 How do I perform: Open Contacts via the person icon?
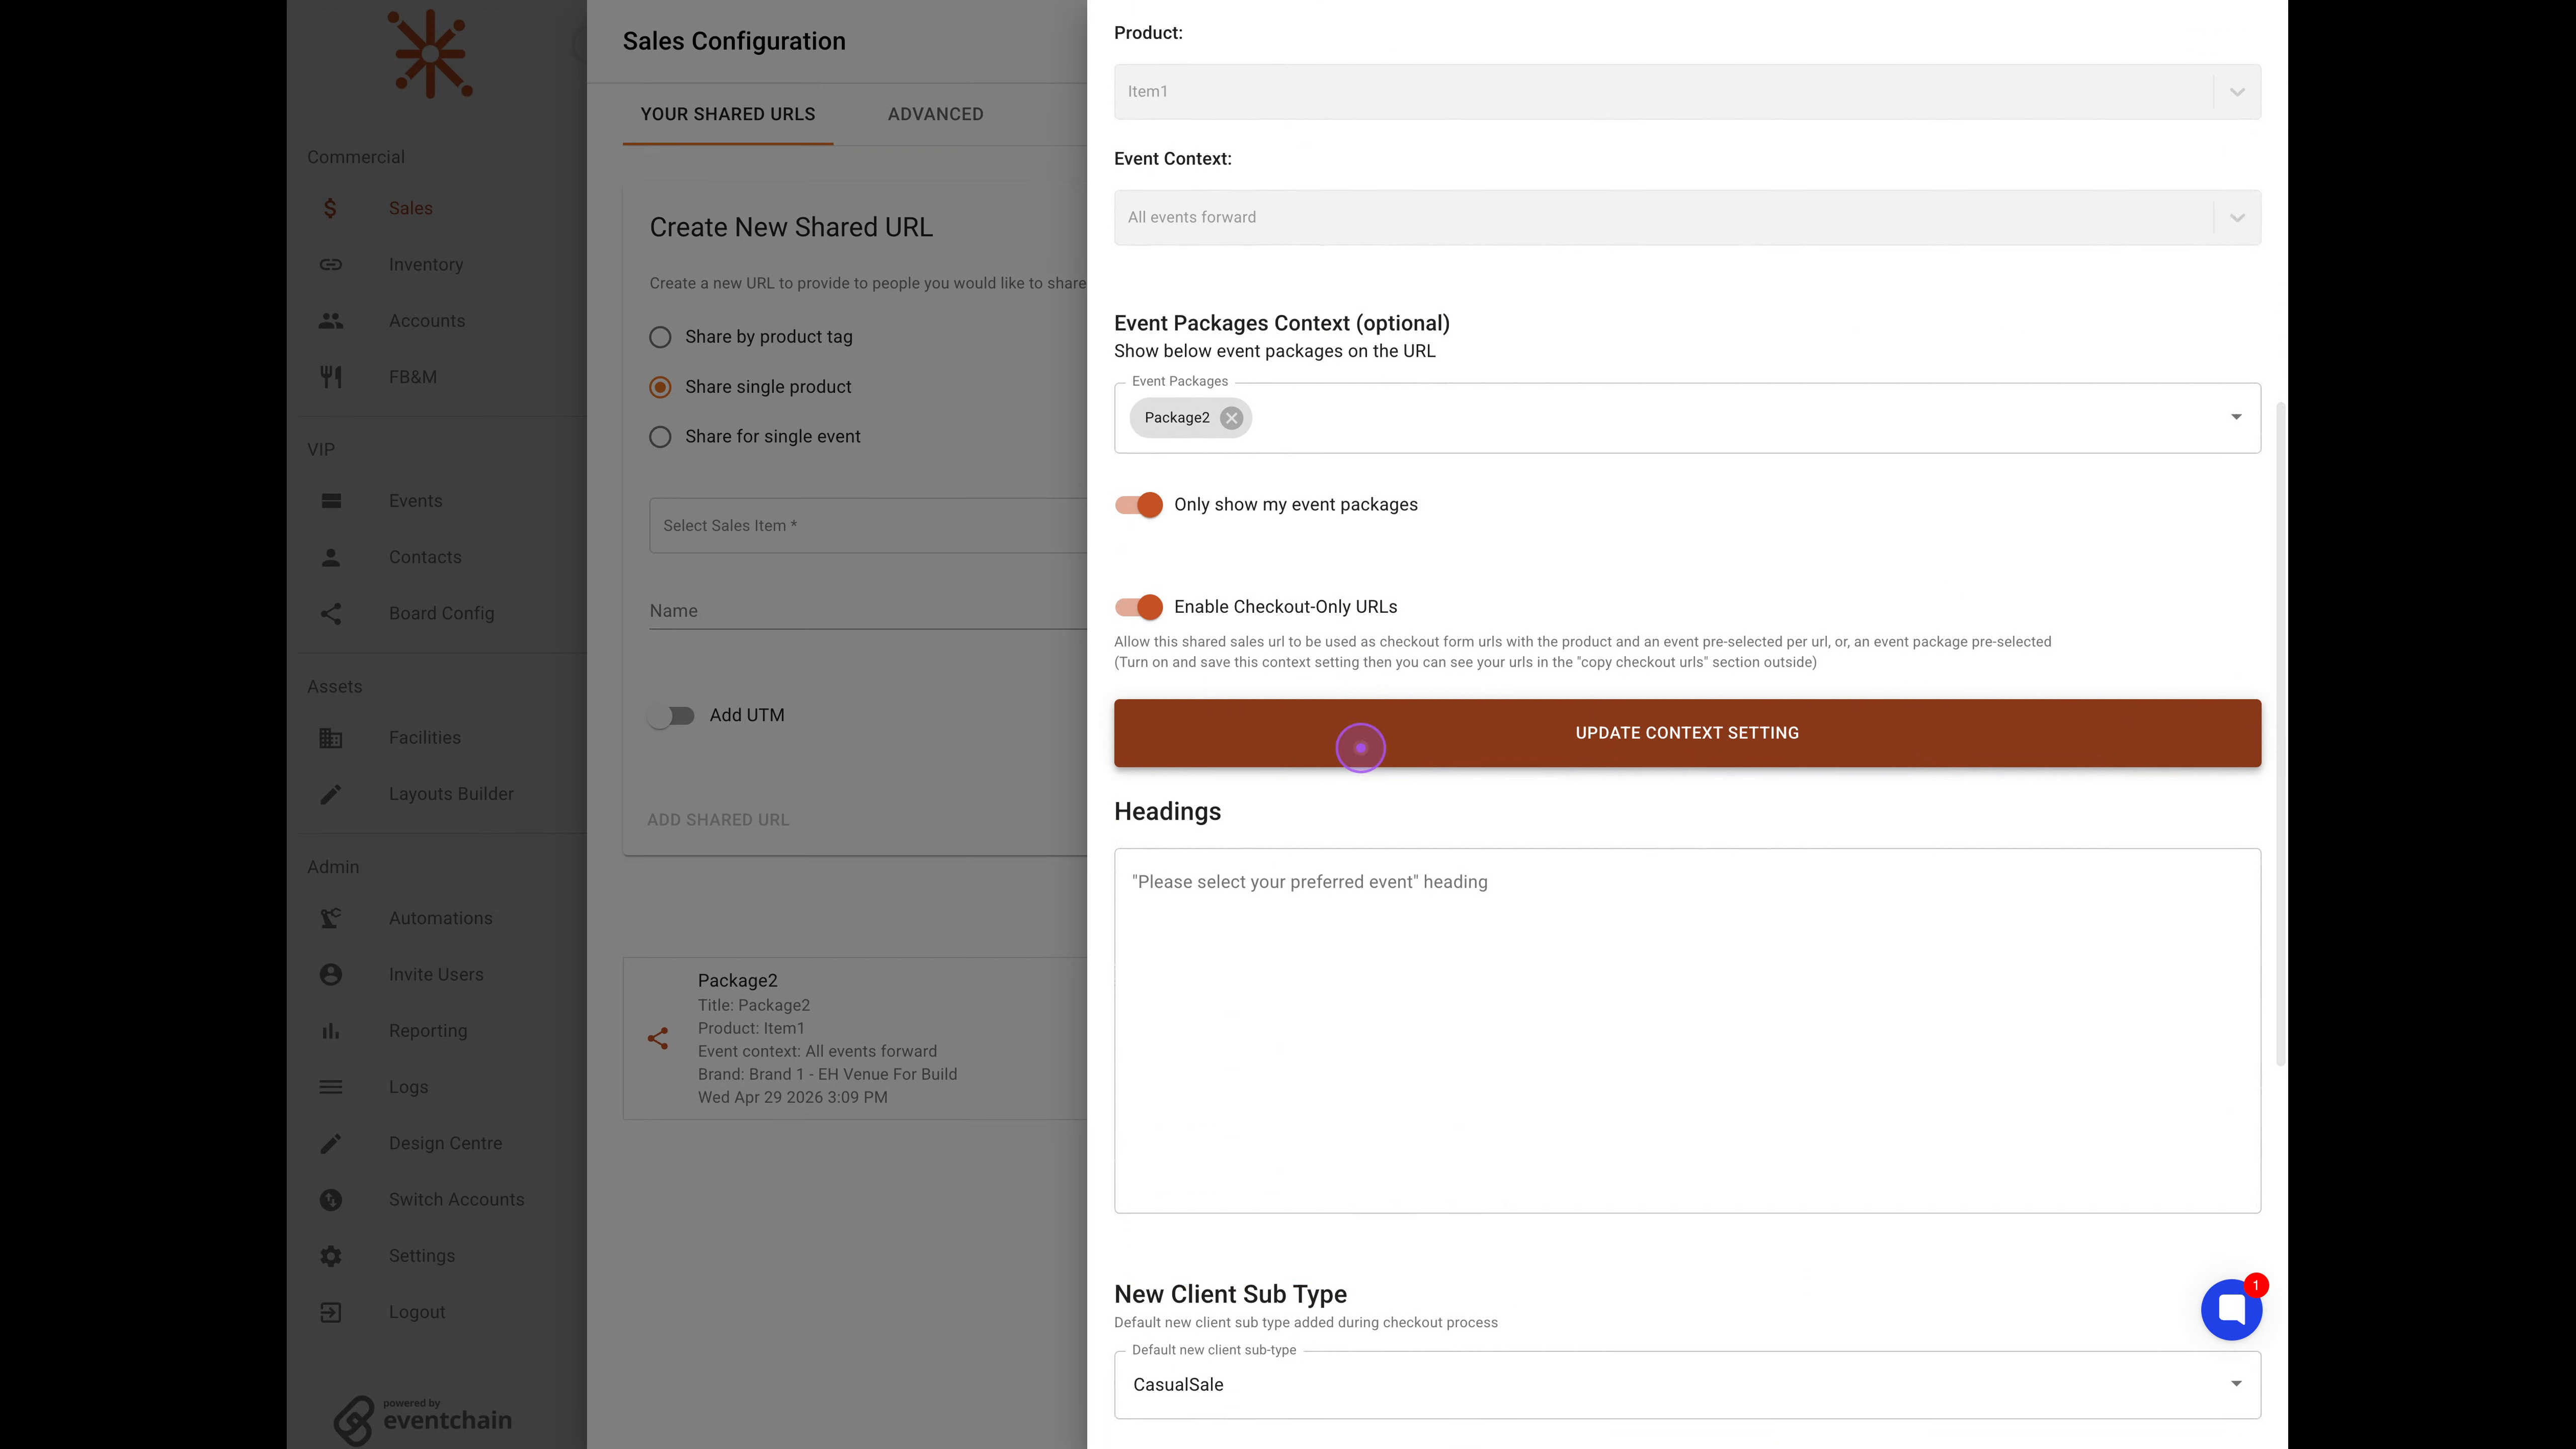[331, 557]
